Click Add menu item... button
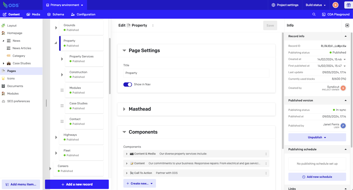Viewport: 353px width, 190px height. click(21, 184)
